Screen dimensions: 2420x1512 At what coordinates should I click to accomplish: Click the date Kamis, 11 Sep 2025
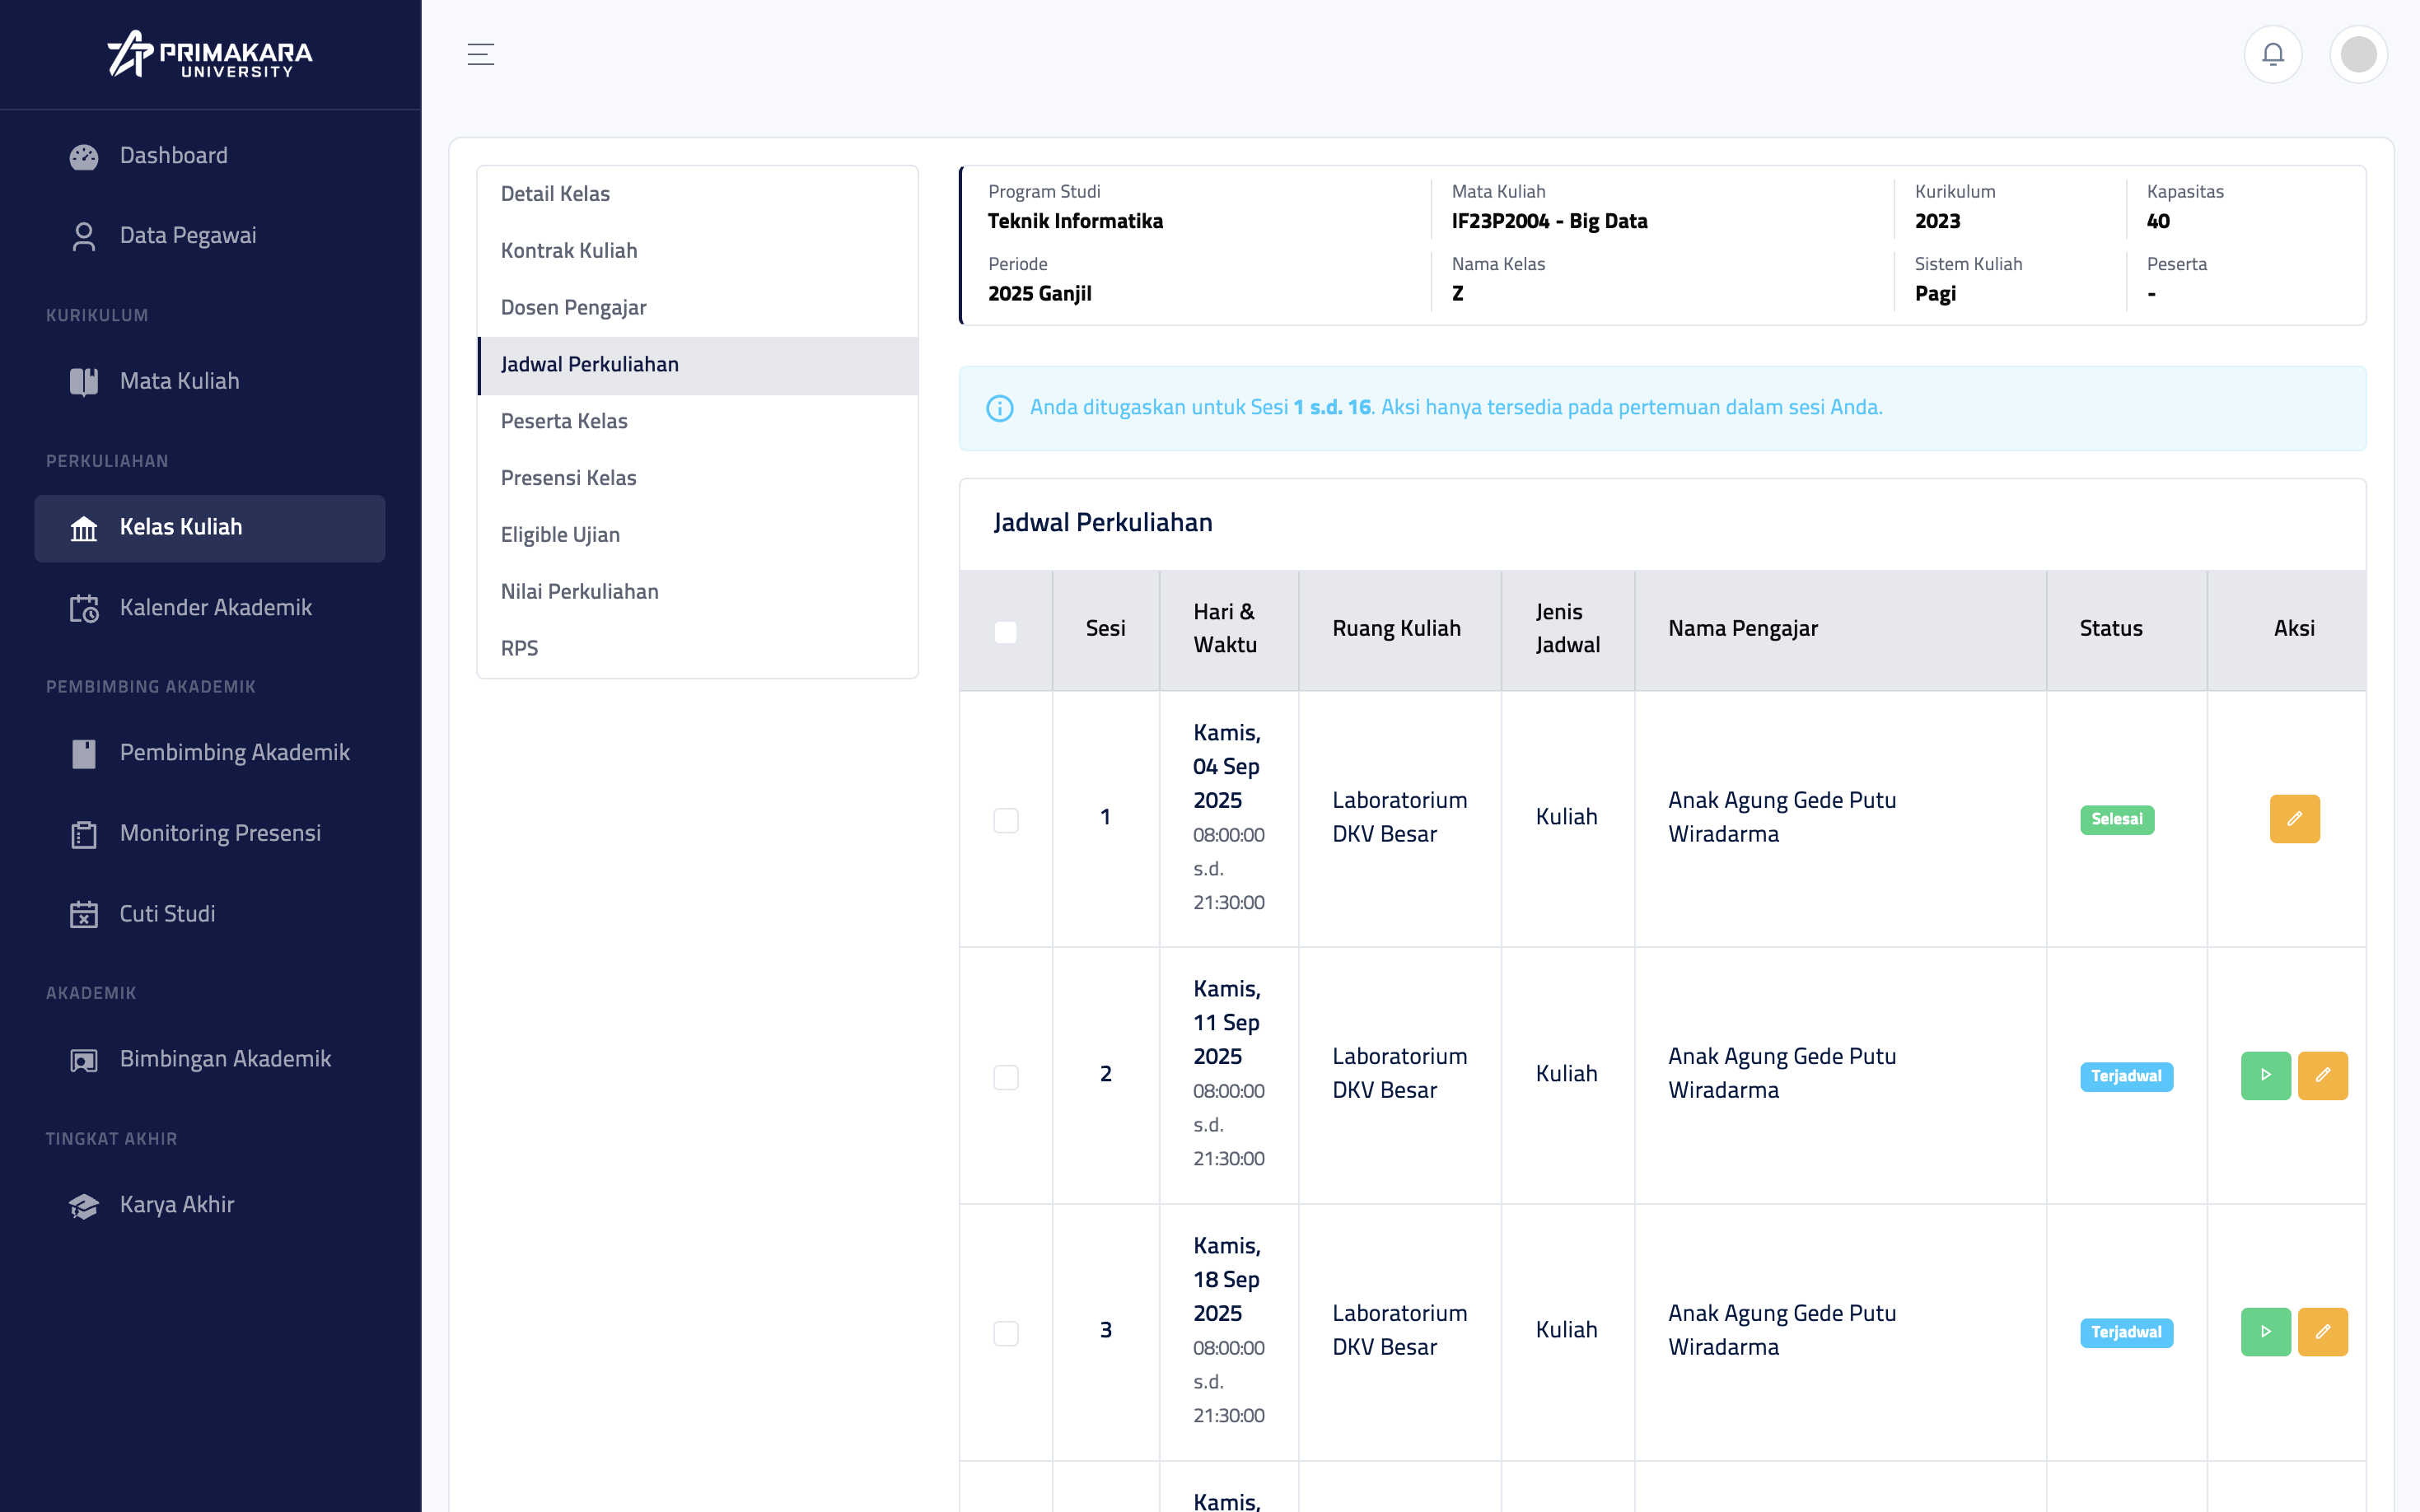pos(1227,1023)
